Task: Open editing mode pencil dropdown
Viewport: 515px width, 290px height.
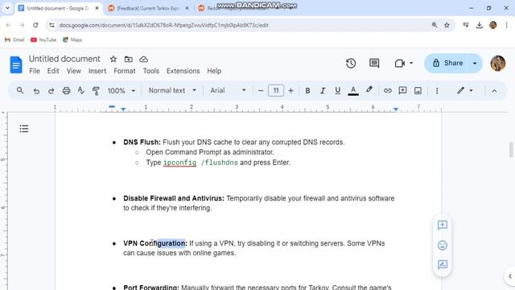Action: point(464,90)
